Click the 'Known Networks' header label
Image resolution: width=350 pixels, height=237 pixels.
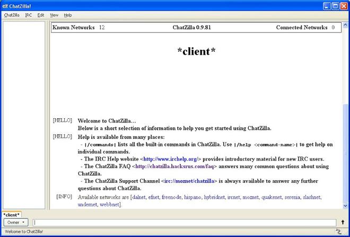73,28
